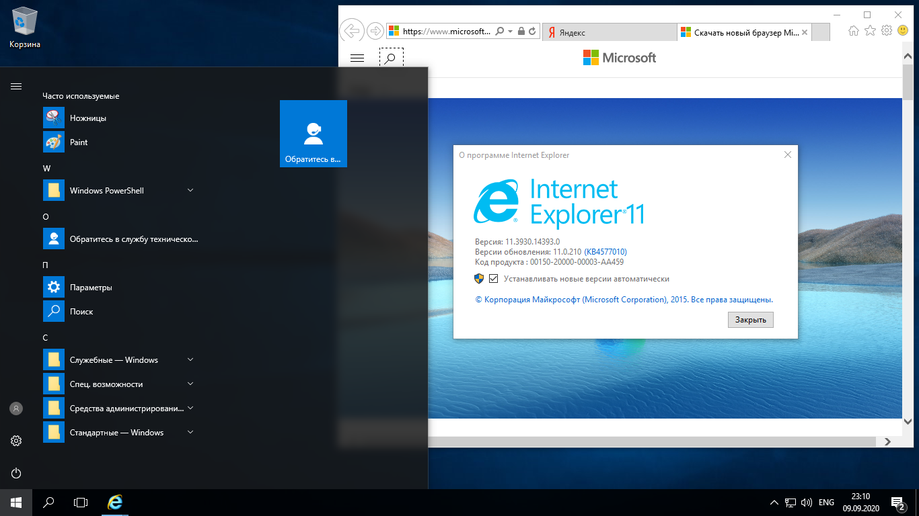This screenshot has width=919, height=516.
Task: Open the Windows PowerShell folder entry
Action: pyautogui.click(x=121, y=190)
